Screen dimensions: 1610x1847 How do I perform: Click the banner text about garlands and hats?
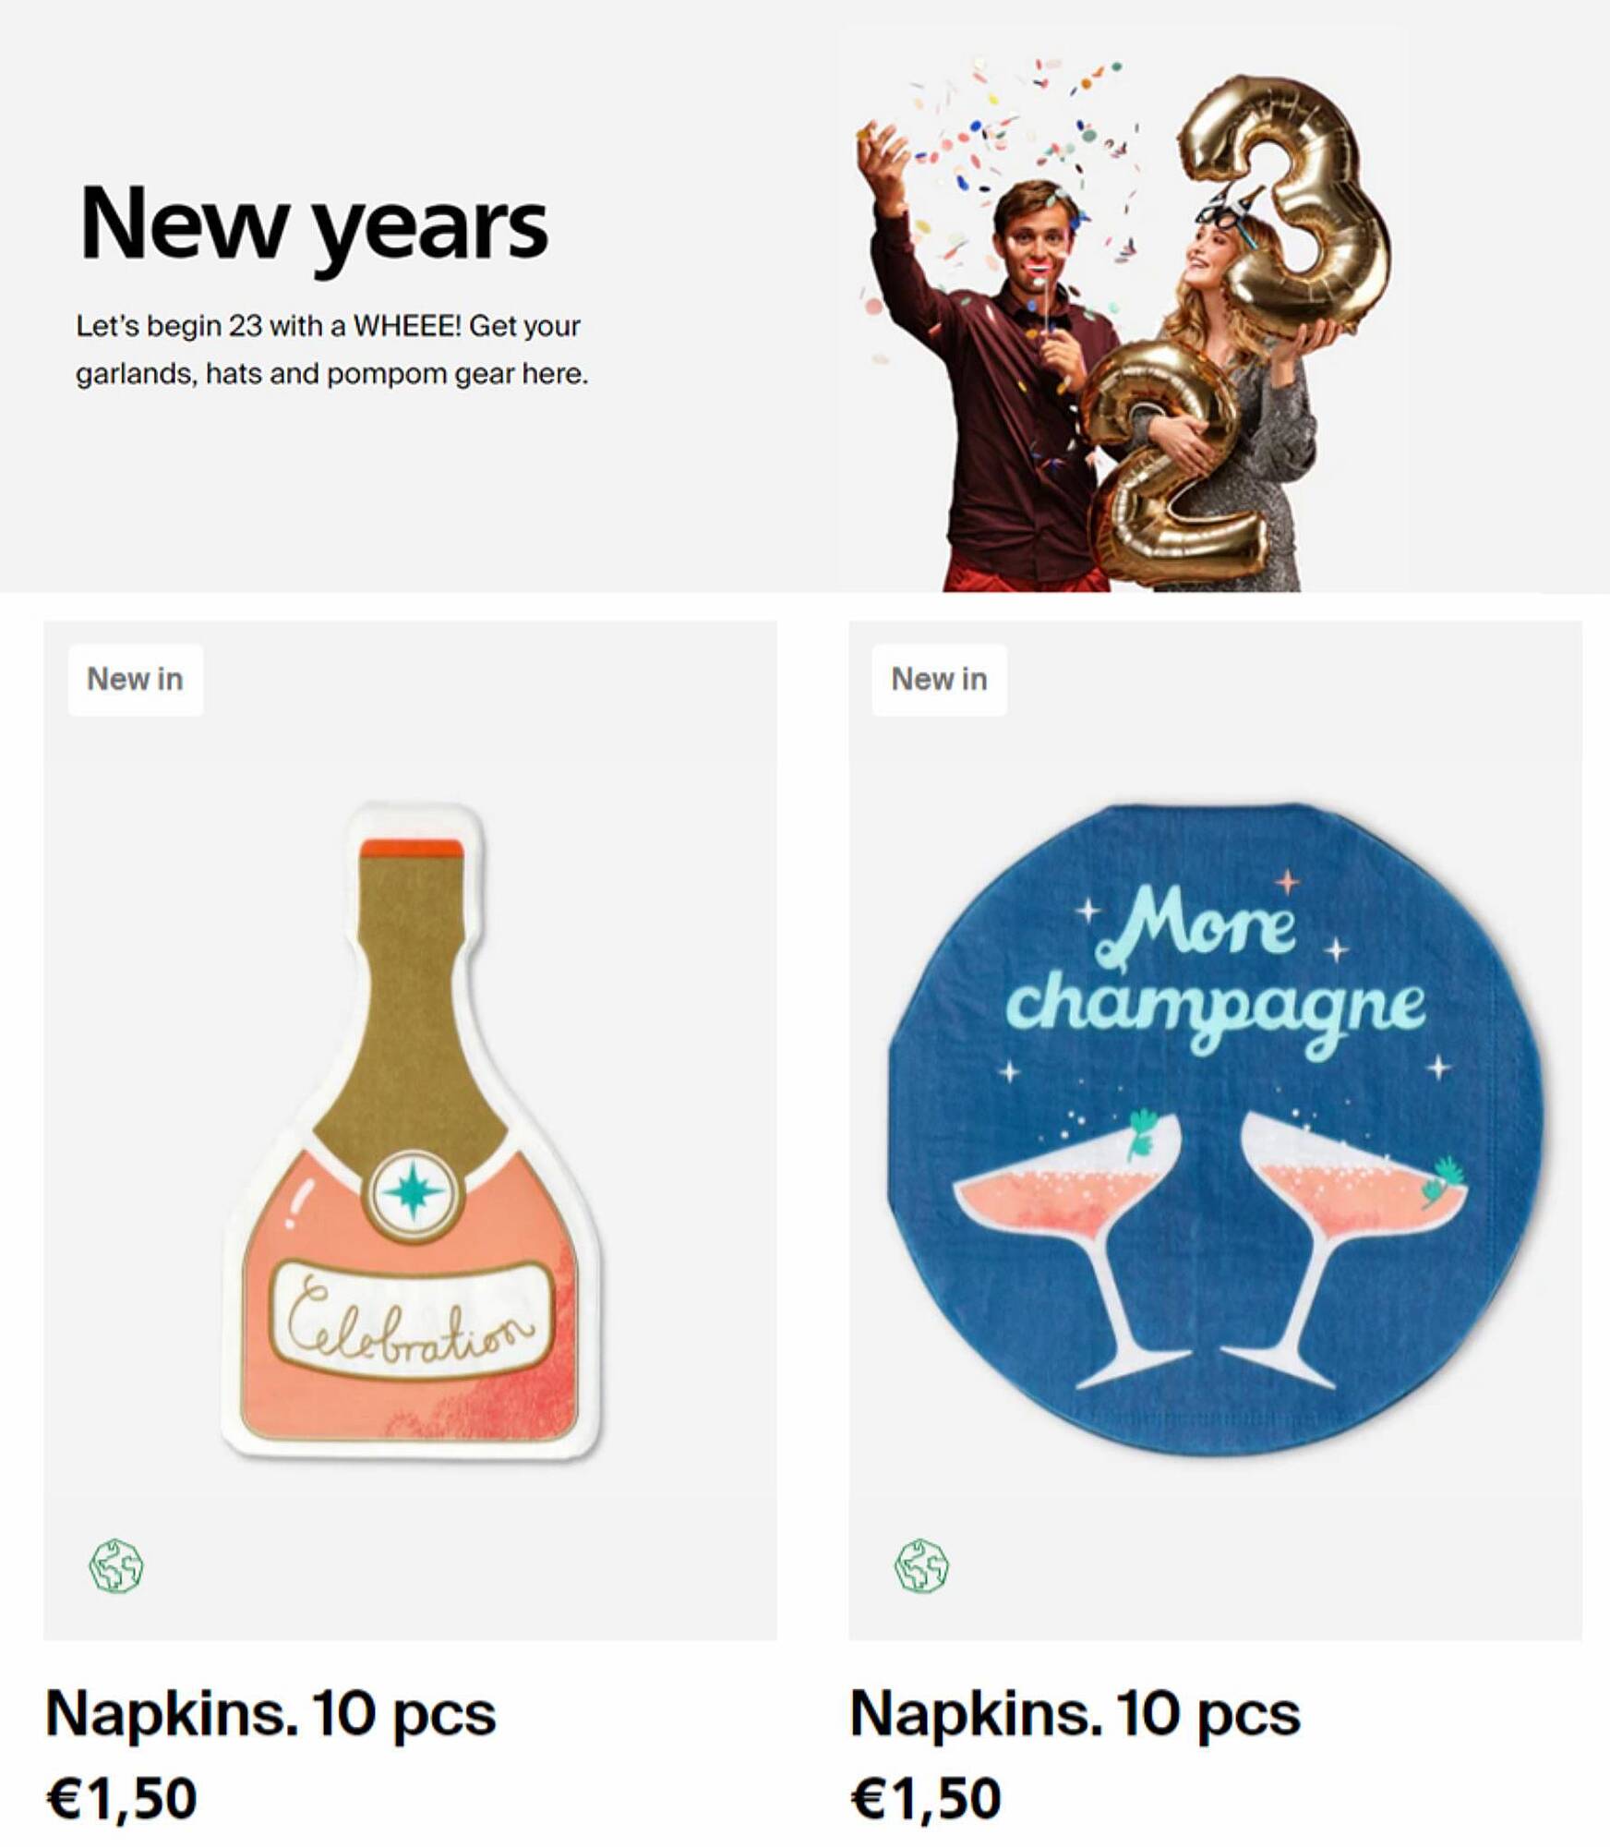click(x=331, y=350)
